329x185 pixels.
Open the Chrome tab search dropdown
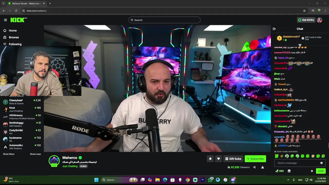[x=3, y=3]
